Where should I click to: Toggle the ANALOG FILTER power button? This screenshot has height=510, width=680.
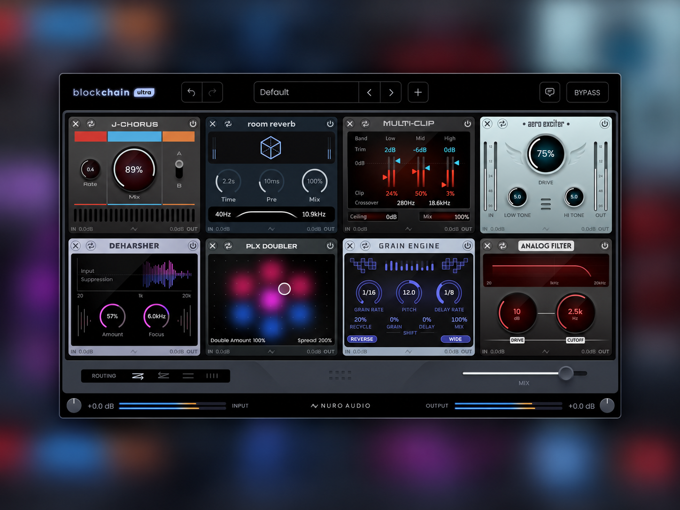pos(604,246)
